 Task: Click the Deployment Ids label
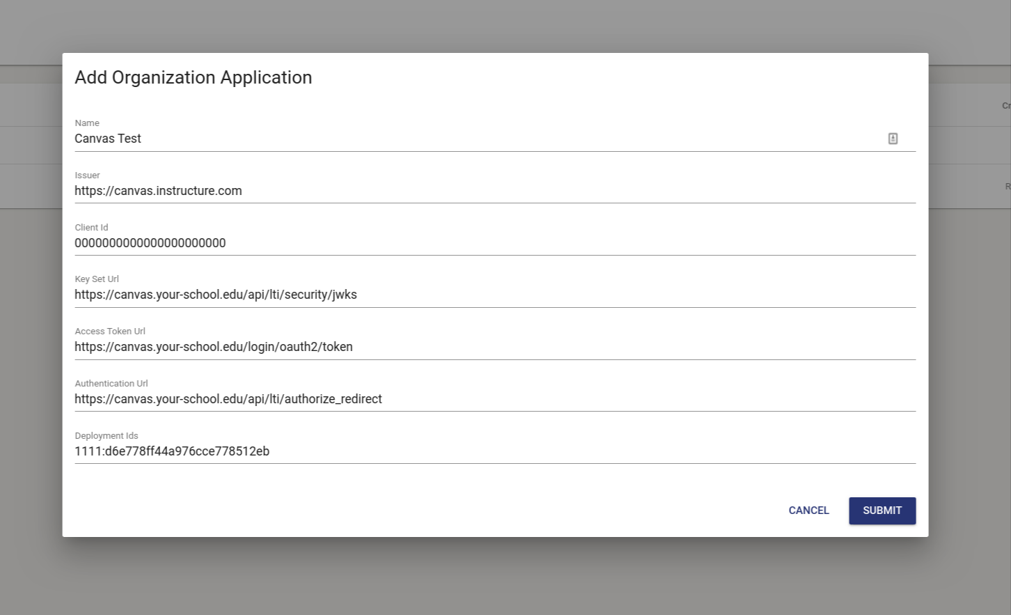tap(107, 436)
